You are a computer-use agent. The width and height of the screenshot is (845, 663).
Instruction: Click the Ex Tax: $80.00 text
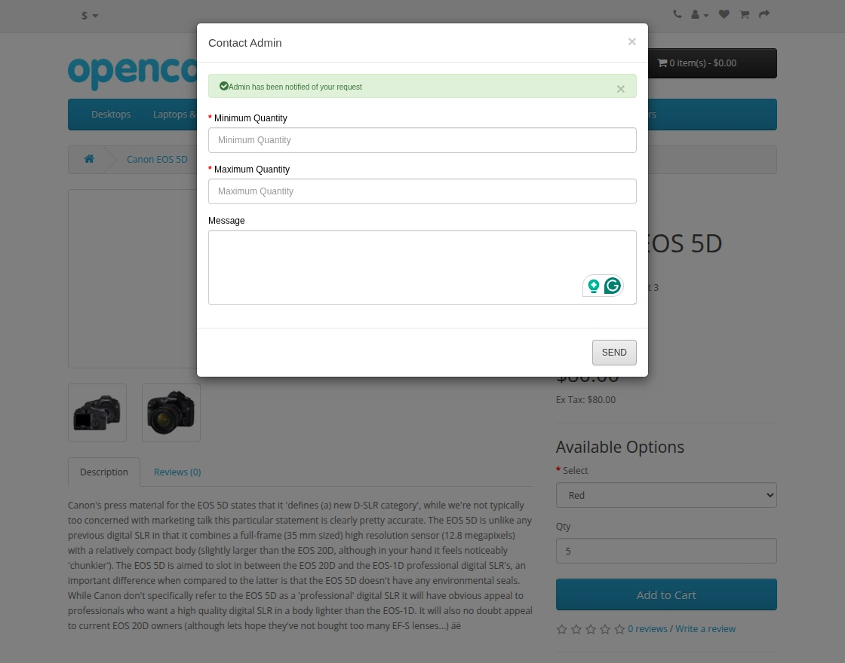click(x=585, y=400)
